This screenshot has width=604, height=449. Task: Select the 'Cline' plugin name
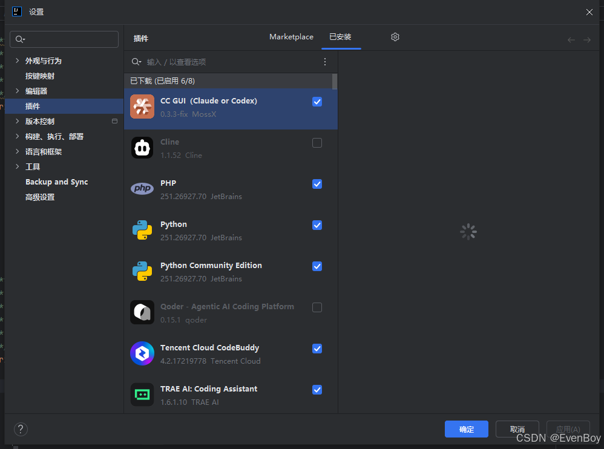169,142
